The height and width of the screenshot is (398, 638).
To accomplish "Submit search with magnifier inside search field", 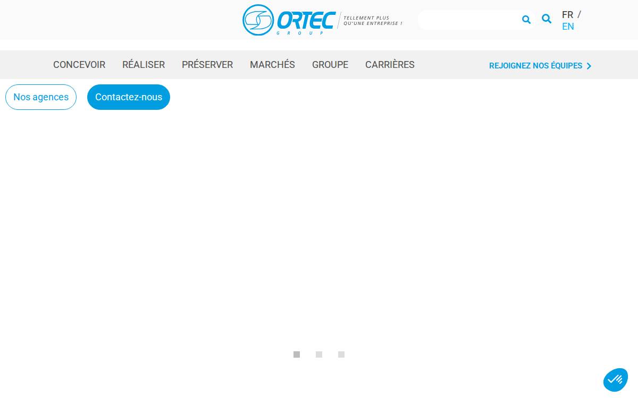I will (x=526, y=20).
